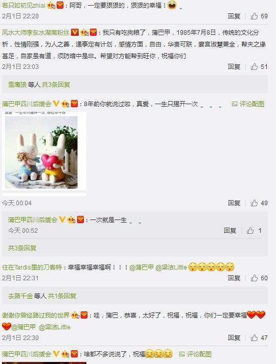This screenshot has height=364, width=276.
Task: Expand the 共3条回复 replies under 一次就是一生
Action: pos(22,248)
